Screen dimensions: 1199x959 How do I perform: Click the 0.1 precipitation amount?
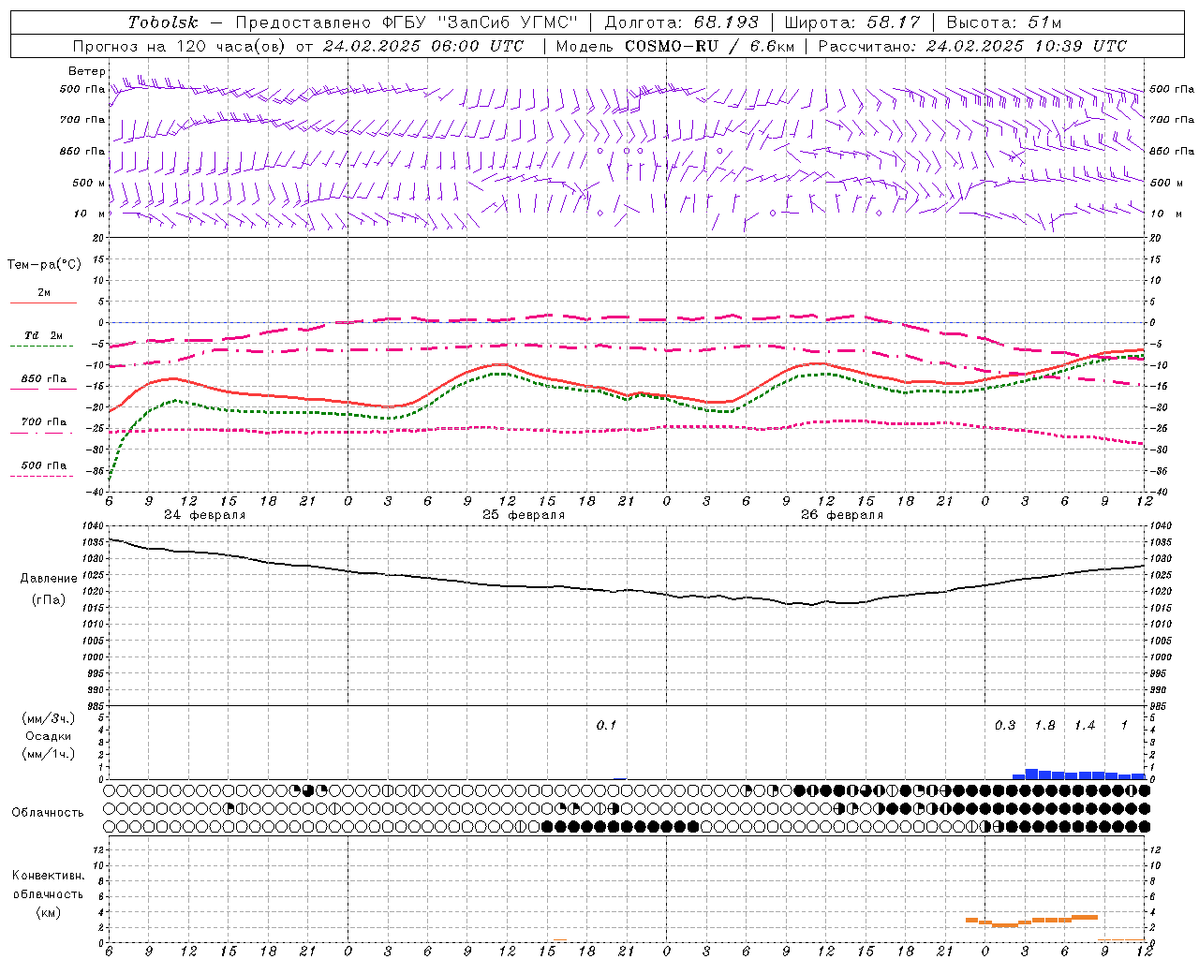[607, 725]
